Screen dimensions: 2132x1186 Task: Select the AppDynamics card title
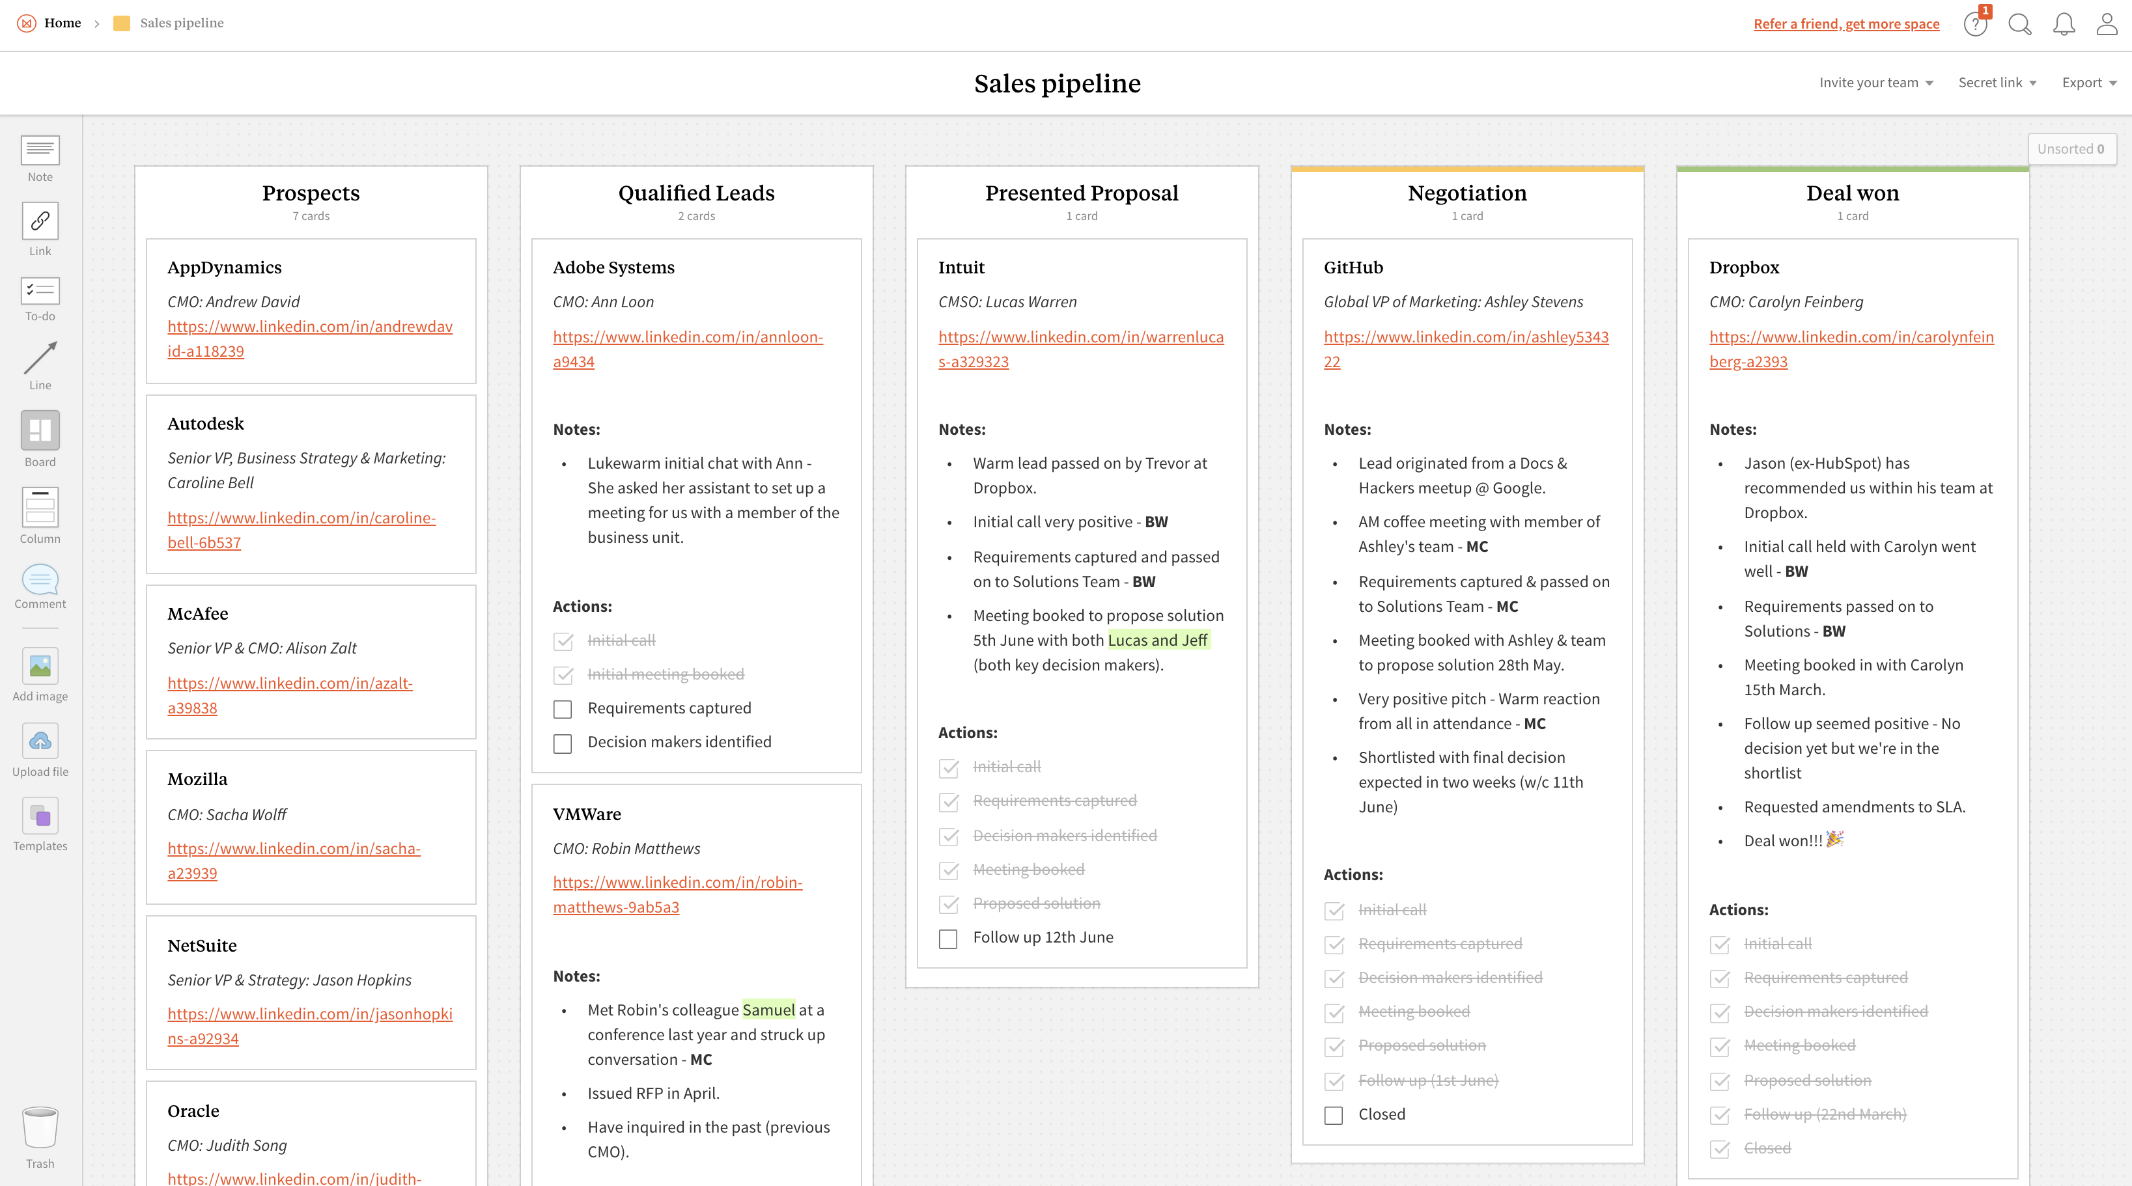(x=224, y=267)
